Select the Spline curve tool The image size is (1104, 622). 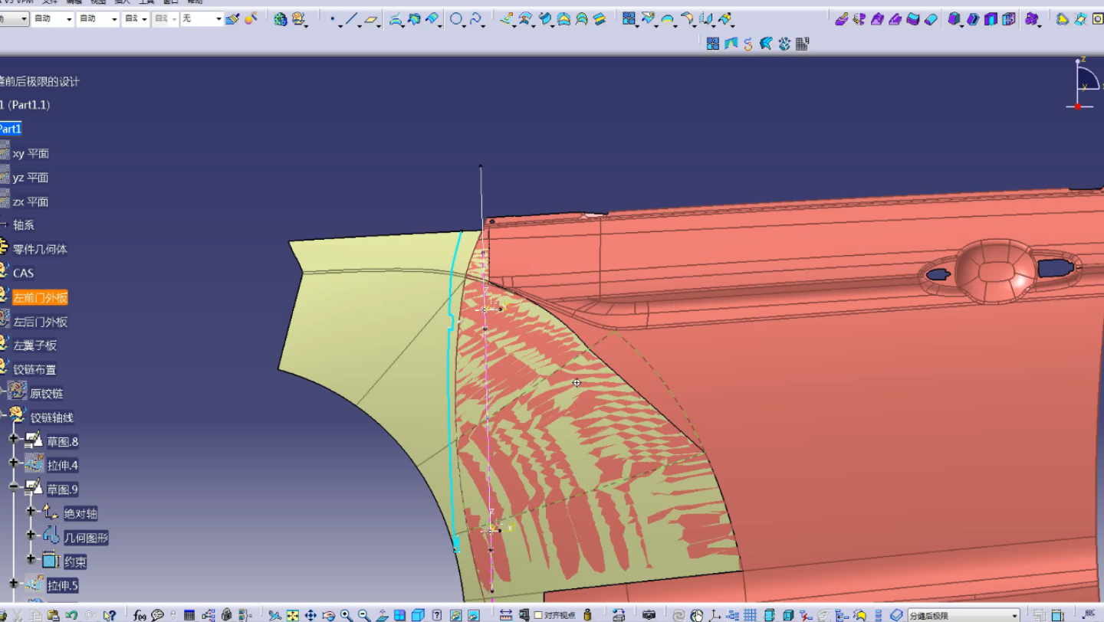pyautogui.click(x=475, y=19)
